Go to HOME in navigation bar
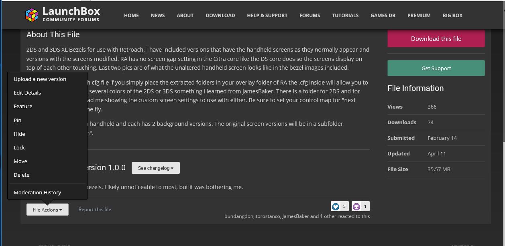Image resolution: width=505 pixels, height=246 pixels. pos(131,15)
